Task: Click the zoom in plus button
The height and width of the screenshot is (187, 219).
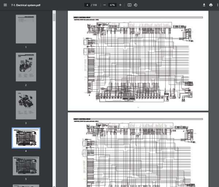Action: tap(120, 5)
